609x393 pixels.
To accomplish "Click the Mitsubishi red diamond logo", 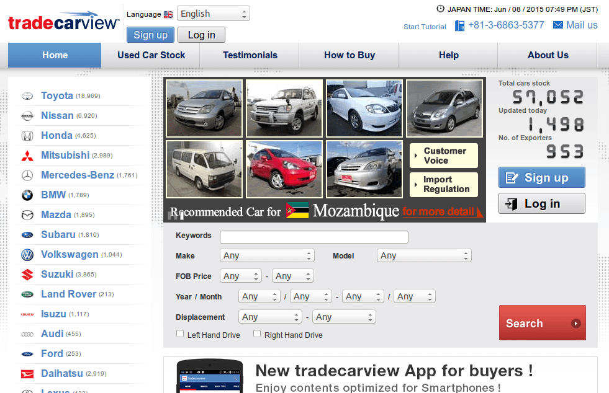I will tap(27, 156).
